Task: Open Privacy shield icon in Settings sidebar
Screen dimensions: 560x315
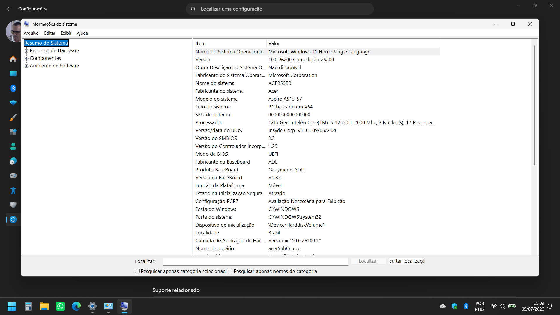Action: point(13,205)
